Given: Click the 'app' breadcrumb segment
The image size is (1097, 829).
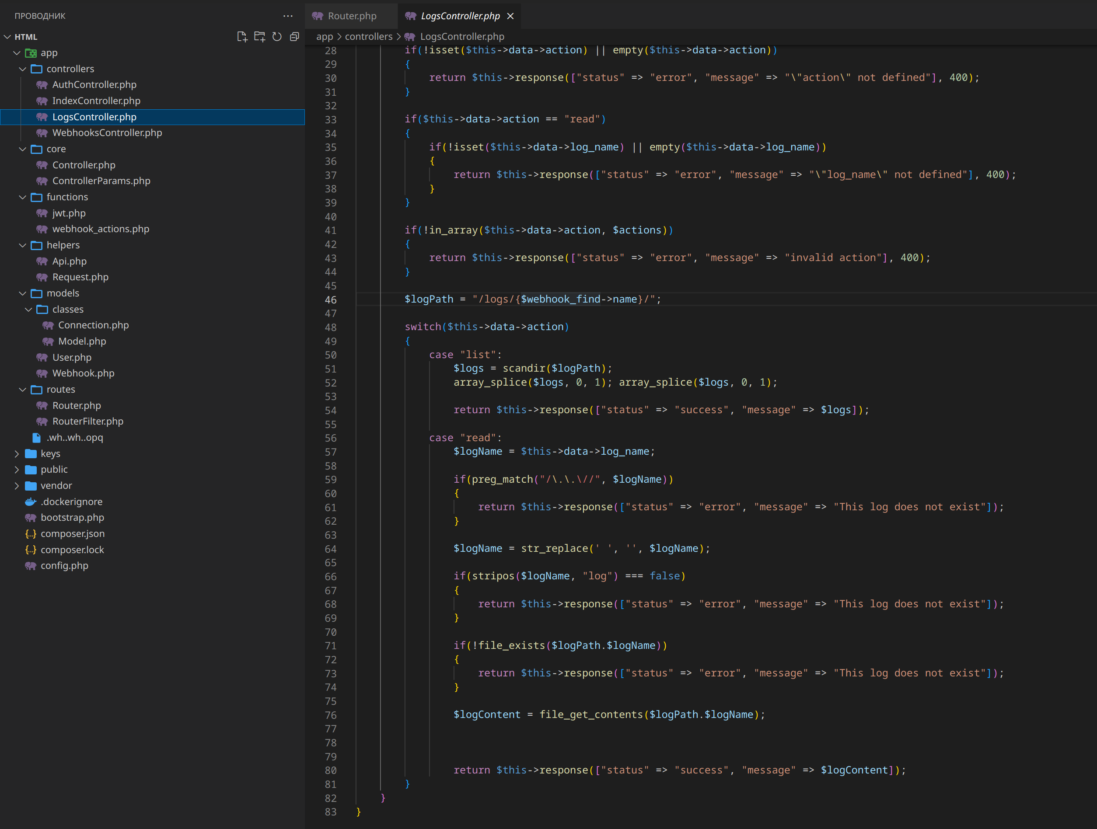Looking at the screenshot, I should 325,37.
